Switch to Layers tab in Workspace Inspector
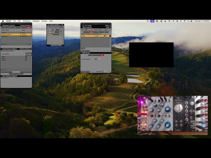Screen dimensions: 211x158 [23, 28]
